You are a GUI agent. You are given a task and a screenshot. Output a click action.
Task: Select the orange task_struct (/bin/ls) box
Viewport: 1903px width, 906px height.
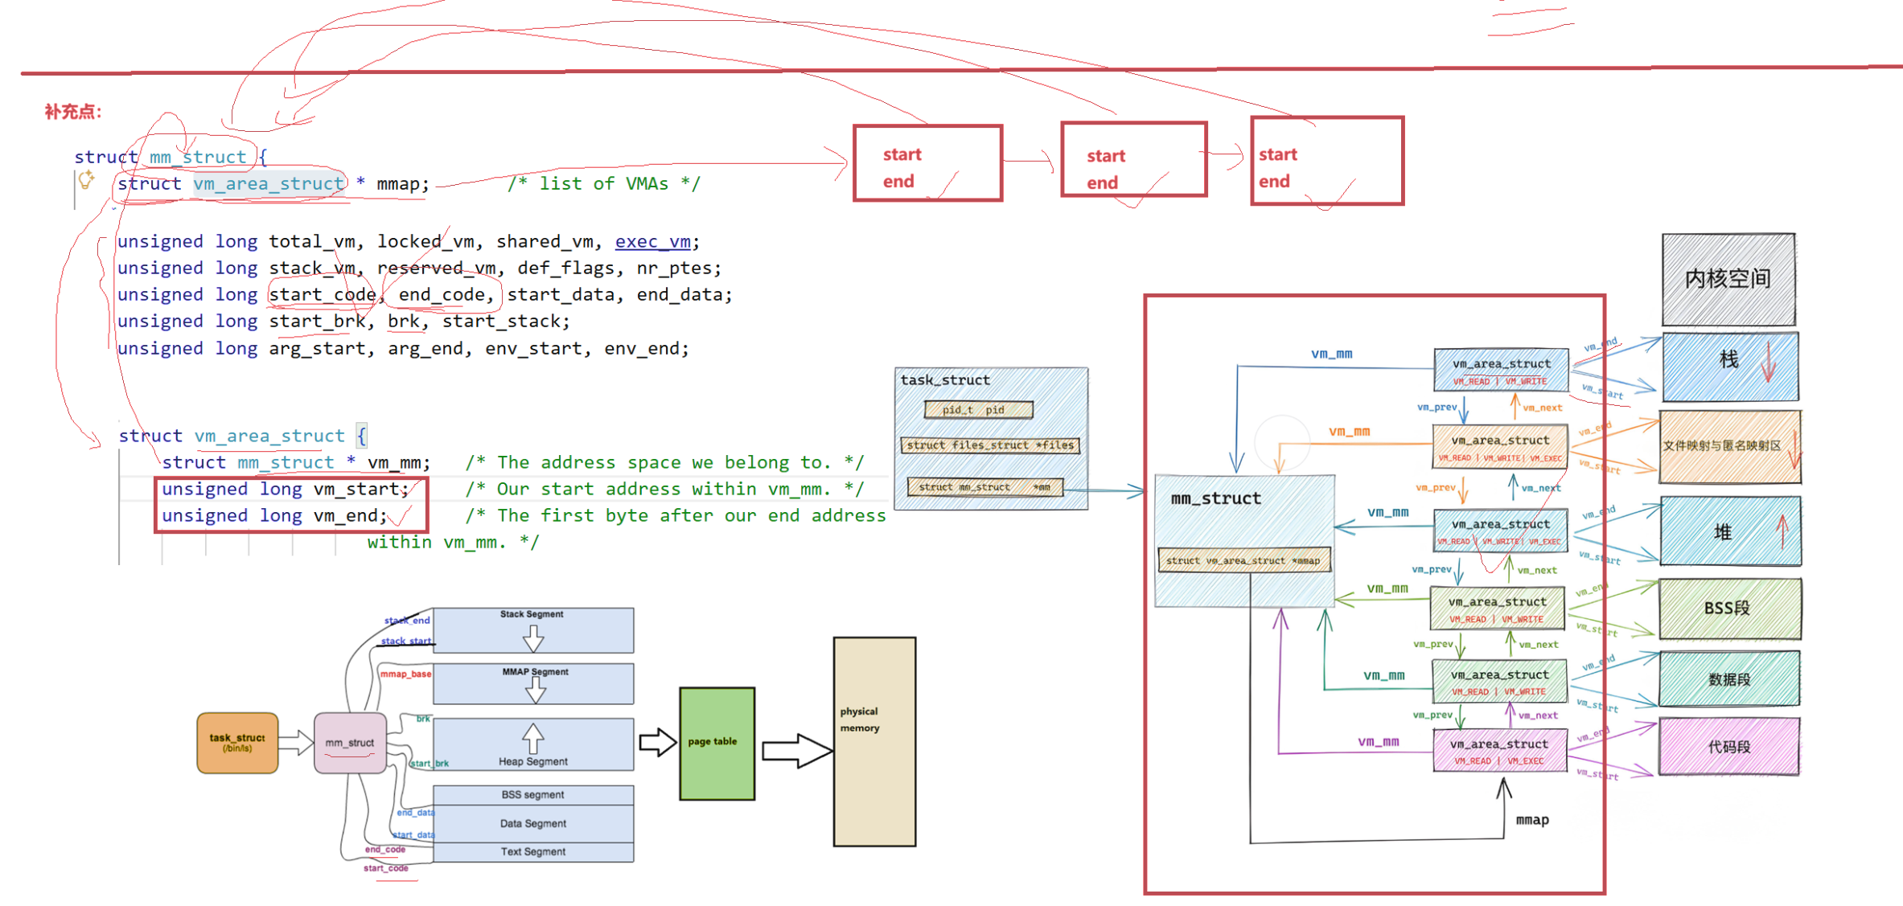[237, 743]
